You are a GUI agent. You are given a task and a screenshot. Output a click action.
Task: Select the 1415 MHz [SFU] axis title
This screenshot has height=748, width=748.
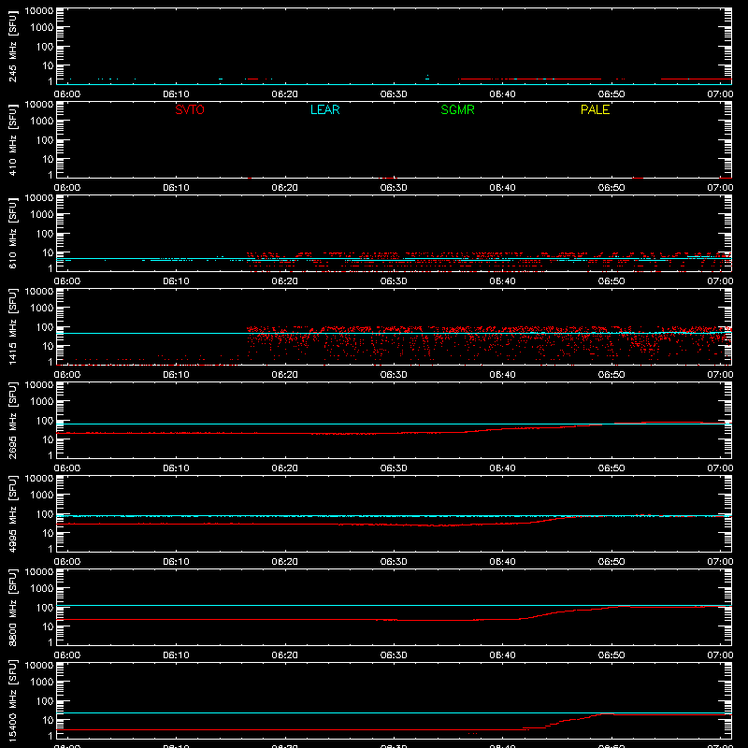click(12, 326)
